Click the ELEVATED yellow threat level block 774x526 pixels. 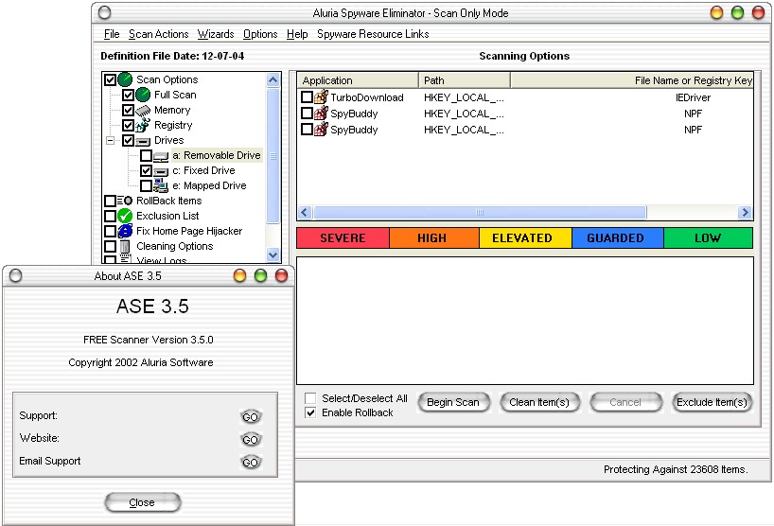click(x=525, y=237)
